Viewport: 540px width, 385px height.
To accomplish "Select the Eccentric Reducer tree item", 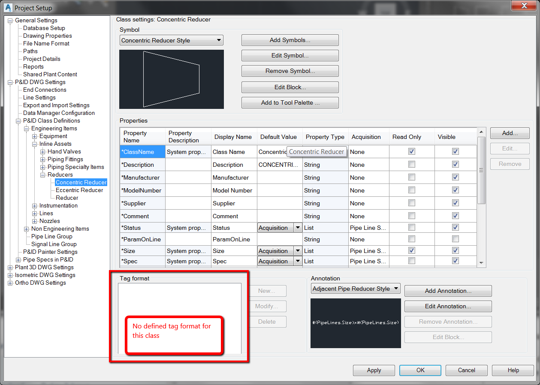I will (x=79, y=190).
